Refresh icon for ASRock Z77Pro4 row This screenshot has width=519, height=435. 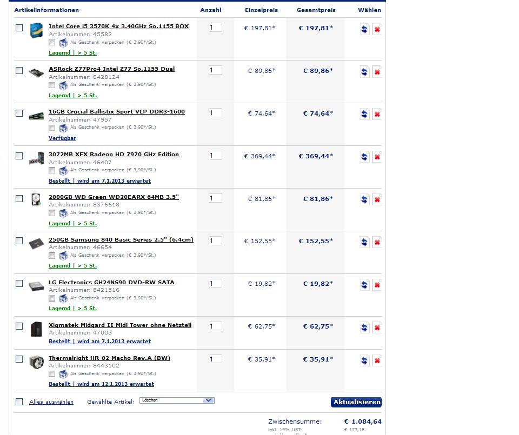(x=364, y=72)
